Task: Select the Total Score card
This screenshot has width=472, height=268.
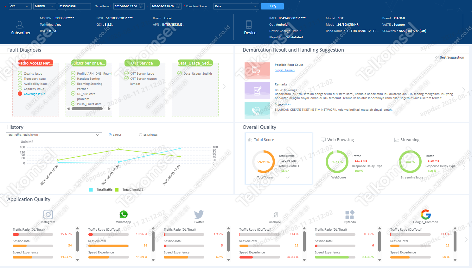Action: (x=279, y=159)
